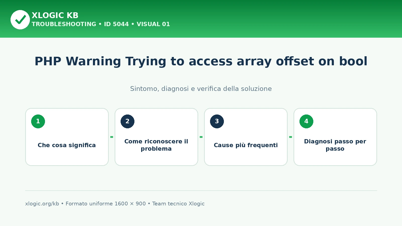Click the dark step 3 circle
The image size is (402, 226).
[x=217, y=121]
